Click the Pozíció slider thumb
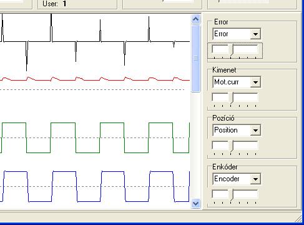Image resolution: width=304 pixels, height=225 pixels. (232, 146)
